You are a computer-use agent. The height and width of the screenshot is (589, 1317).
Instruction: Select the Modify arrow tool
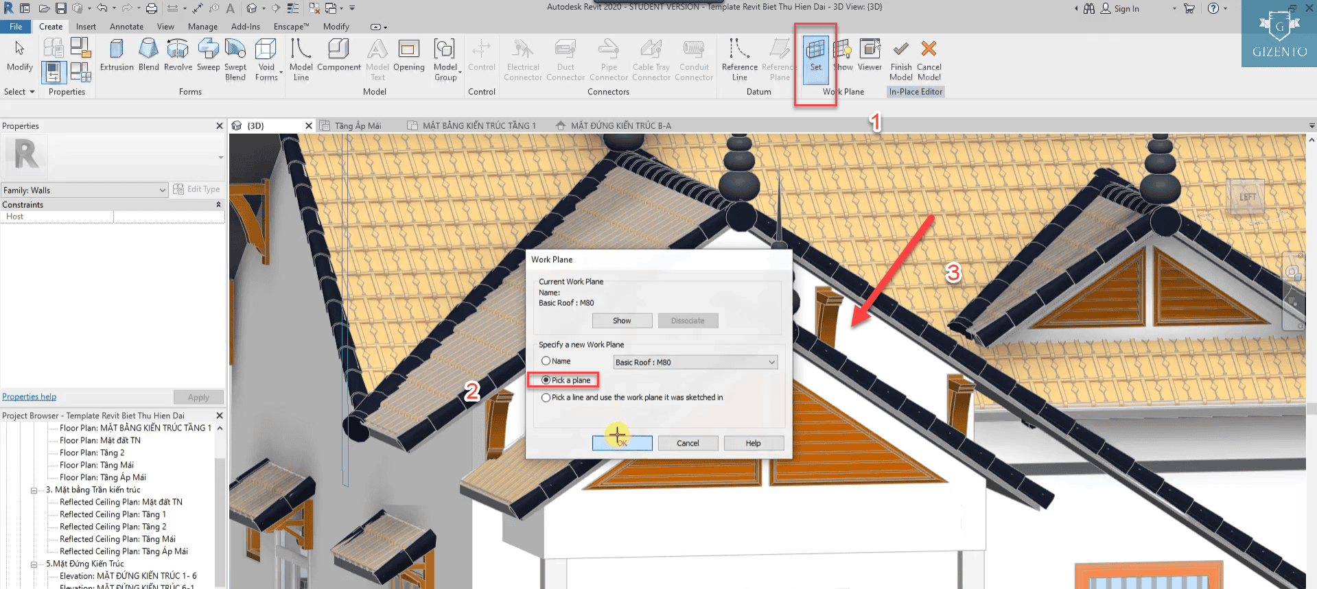(20, 55)
